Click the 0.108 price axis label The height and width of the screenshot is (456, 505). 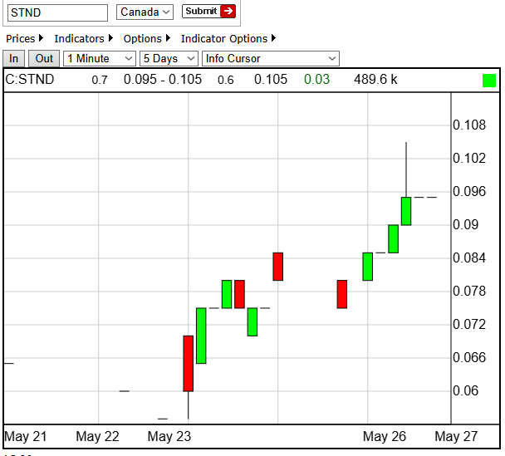[x=469, y=125]
